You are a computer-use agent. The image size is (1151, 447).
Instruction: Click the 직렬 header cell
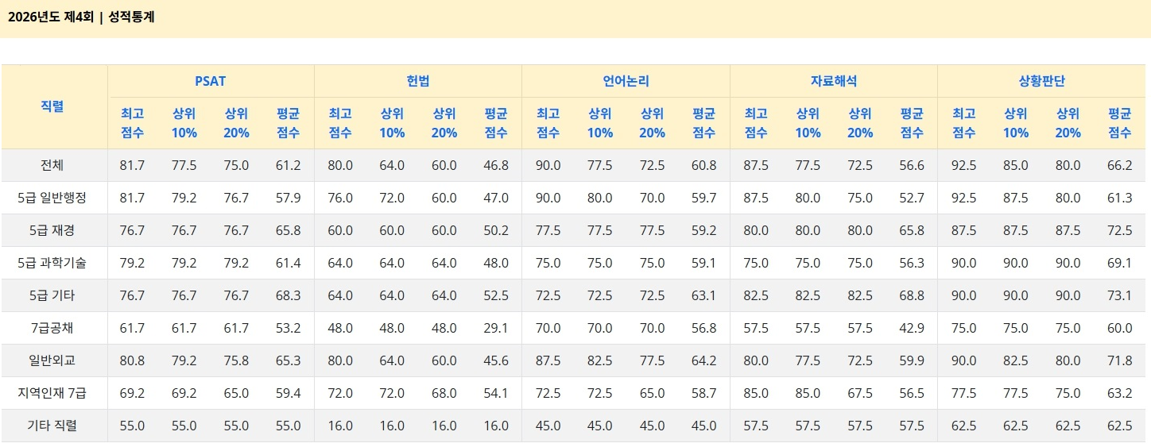pos(52,106)
